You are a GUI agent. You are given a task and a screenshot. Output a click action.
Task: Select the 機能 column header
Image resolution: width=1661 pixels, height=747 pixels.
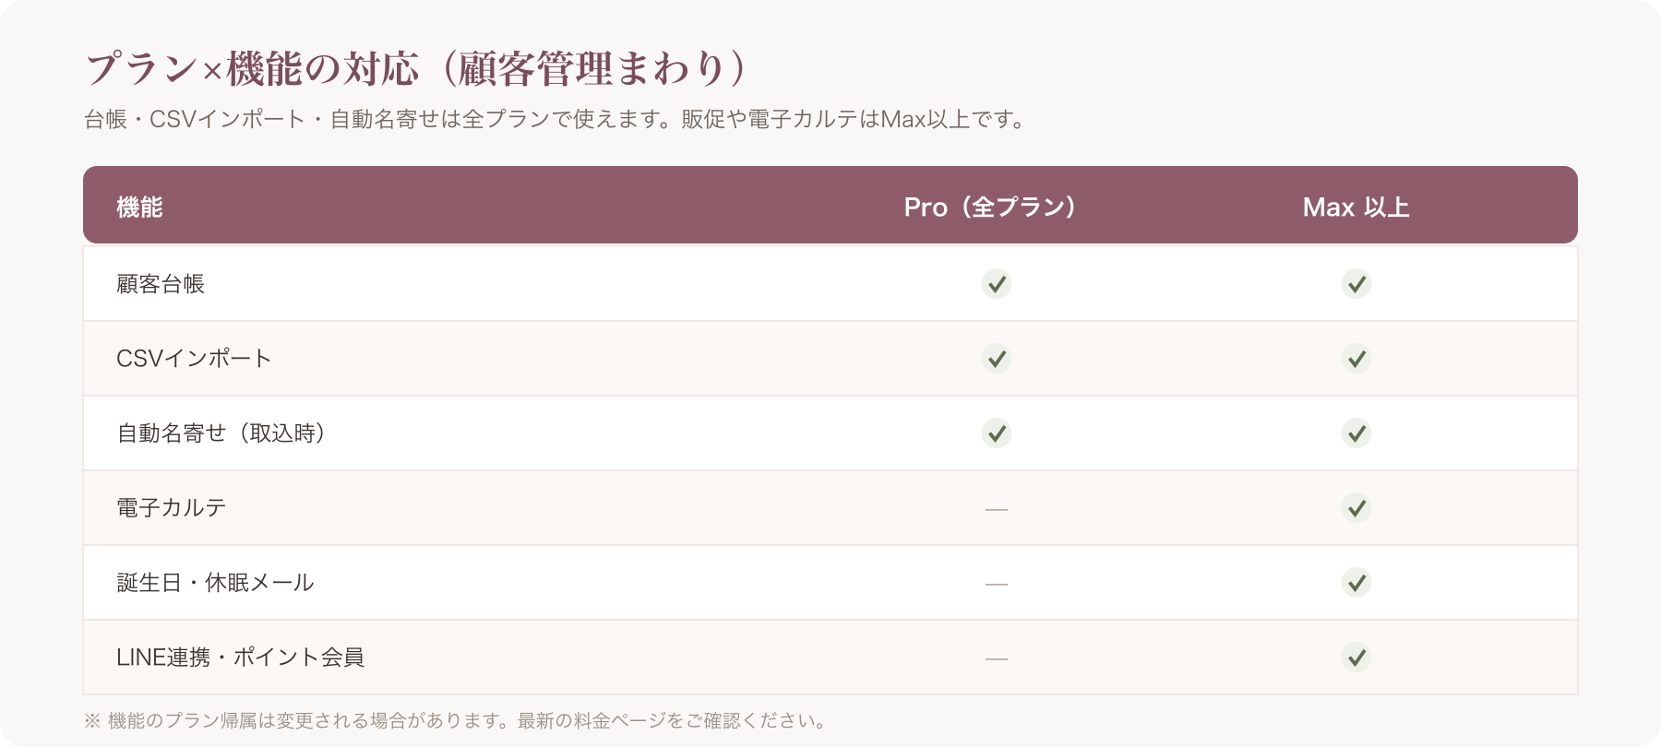pos(139,207)
